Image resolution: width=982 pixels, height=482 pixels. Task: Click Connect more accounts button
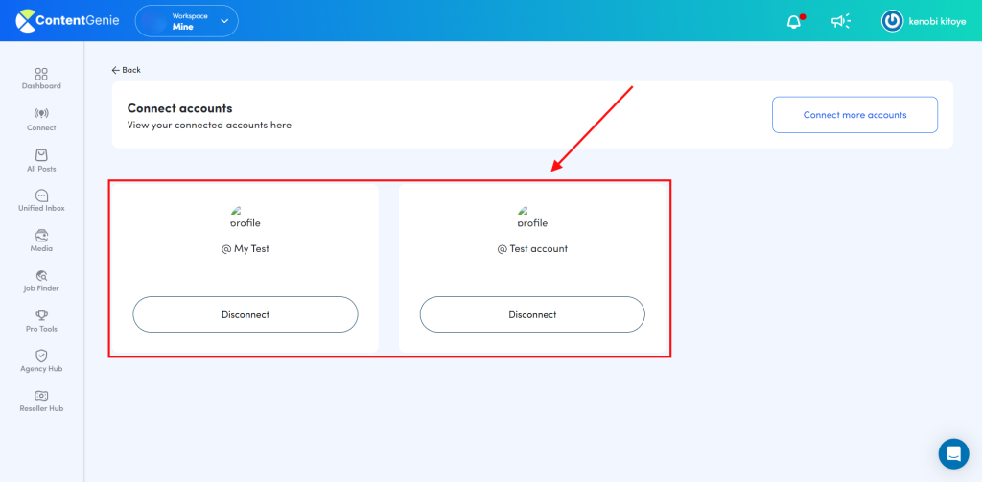(x=854, y=115)
